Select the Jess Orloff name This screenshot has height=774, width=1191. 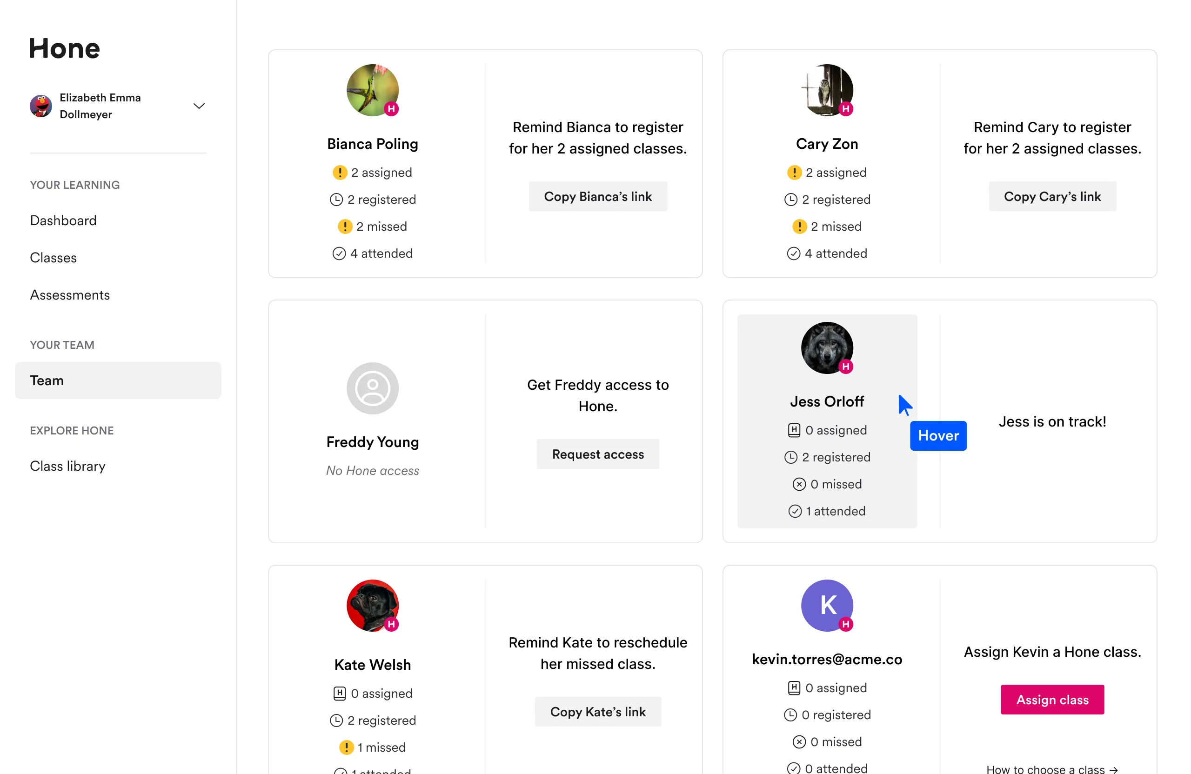(x=827, y=402)
